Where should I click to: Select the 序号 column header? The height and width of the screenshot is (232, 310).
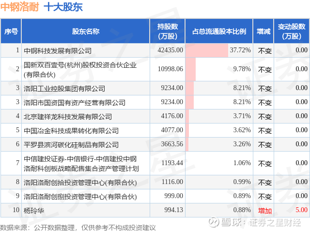point(11,31)
